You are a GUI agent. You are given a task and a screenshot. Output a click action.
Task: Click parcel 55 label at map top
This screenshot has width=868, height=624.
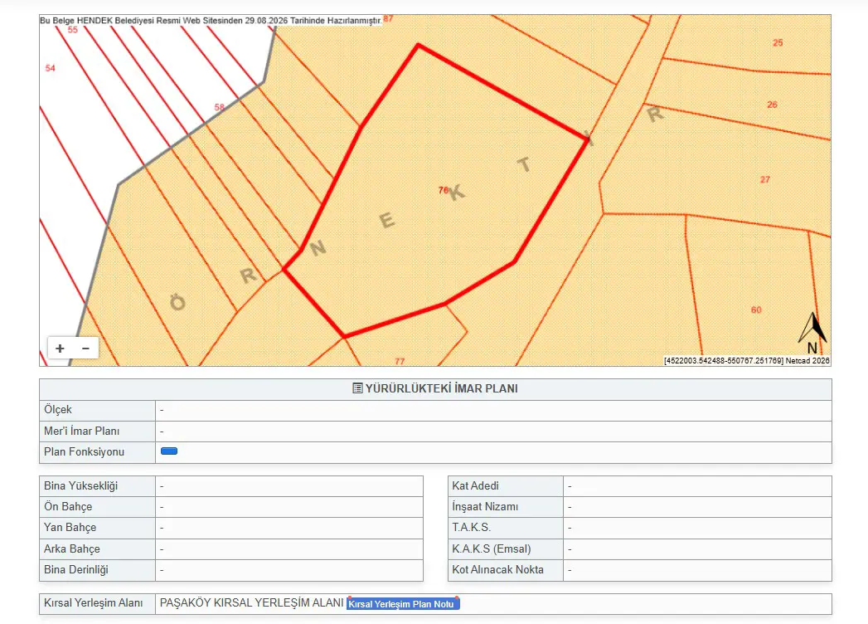72,30
